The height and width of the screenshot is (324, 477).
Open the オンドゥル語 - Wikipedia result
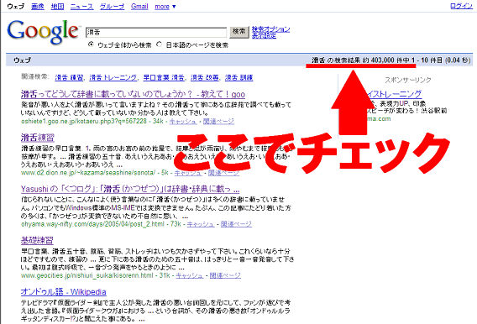[63, 292]
